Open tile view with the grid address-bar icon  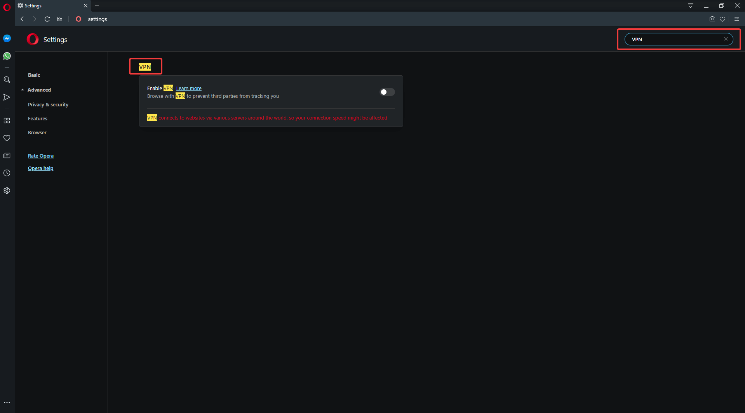(59, 19)
